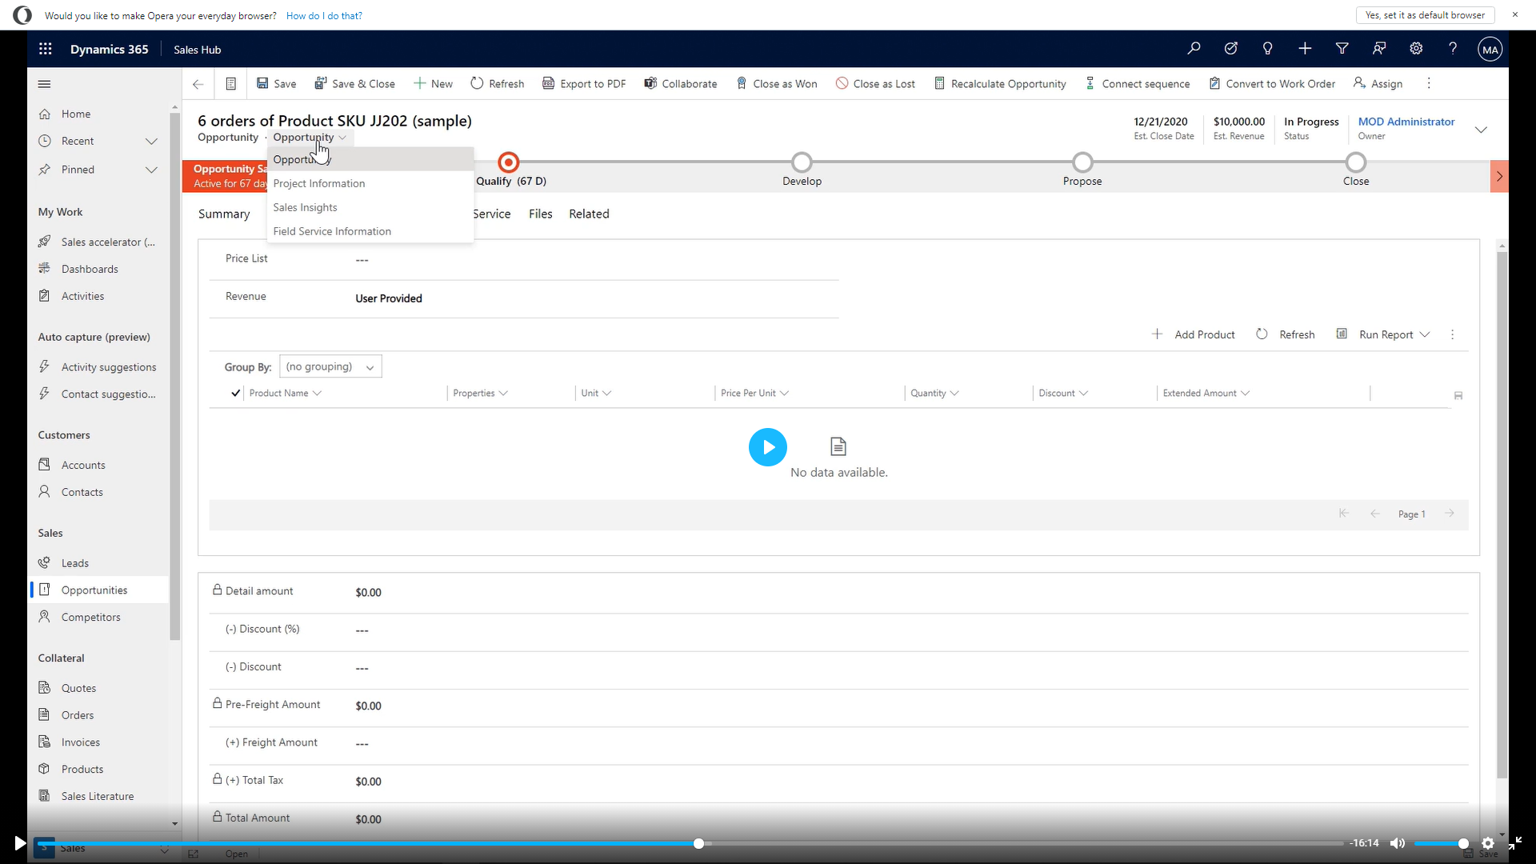
Task: Select the Close stage circle
Action: point(1356,162)
